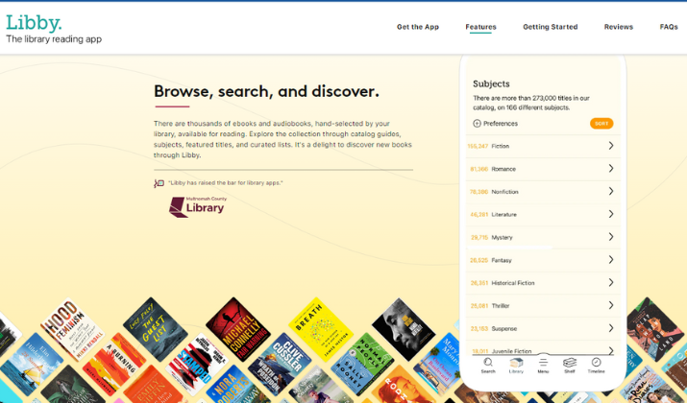Go to Getting Started section
This screenshot has height=403, width=687.
tap(551, 27)
